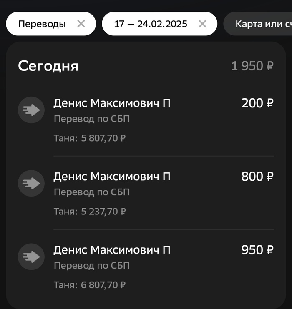
Task: Tap the transfer arrow icon for 800 ₽
Action: point(31,183)
